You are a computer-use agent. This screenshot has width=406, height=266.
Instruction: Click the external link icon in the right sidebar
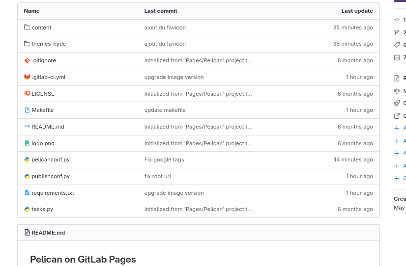(x=397, y=116)
